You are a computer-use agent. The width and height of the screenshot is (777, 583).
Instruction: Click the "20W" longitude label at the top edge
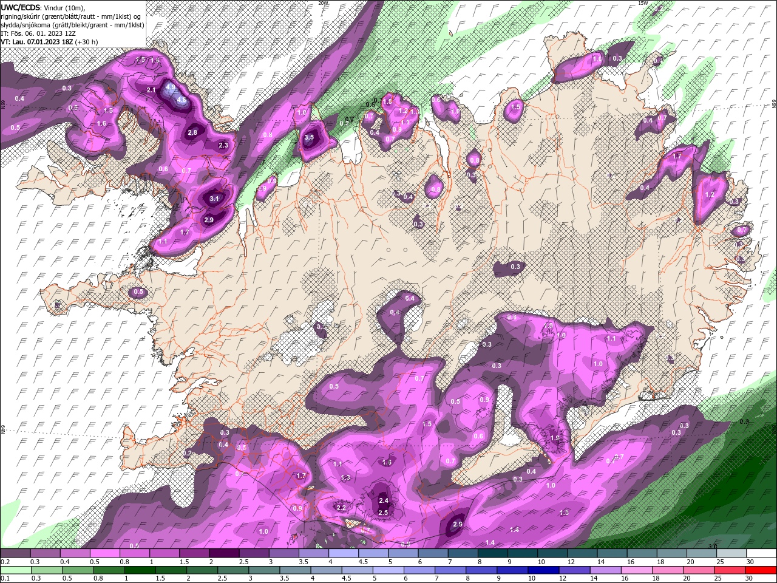[x=324, y=3]
